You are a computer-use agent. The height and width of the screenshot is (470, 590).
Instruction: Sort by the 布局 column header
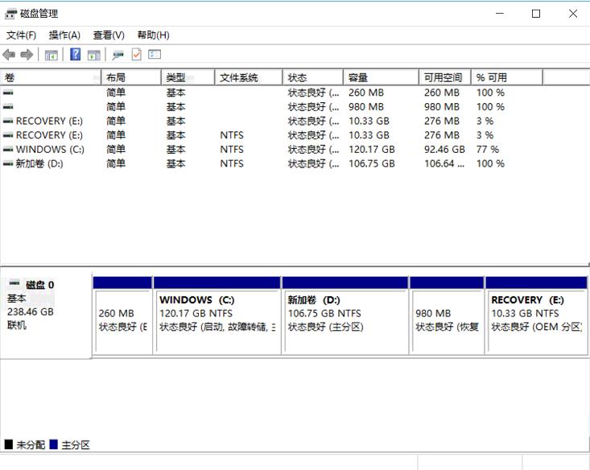tap(131, 78)
